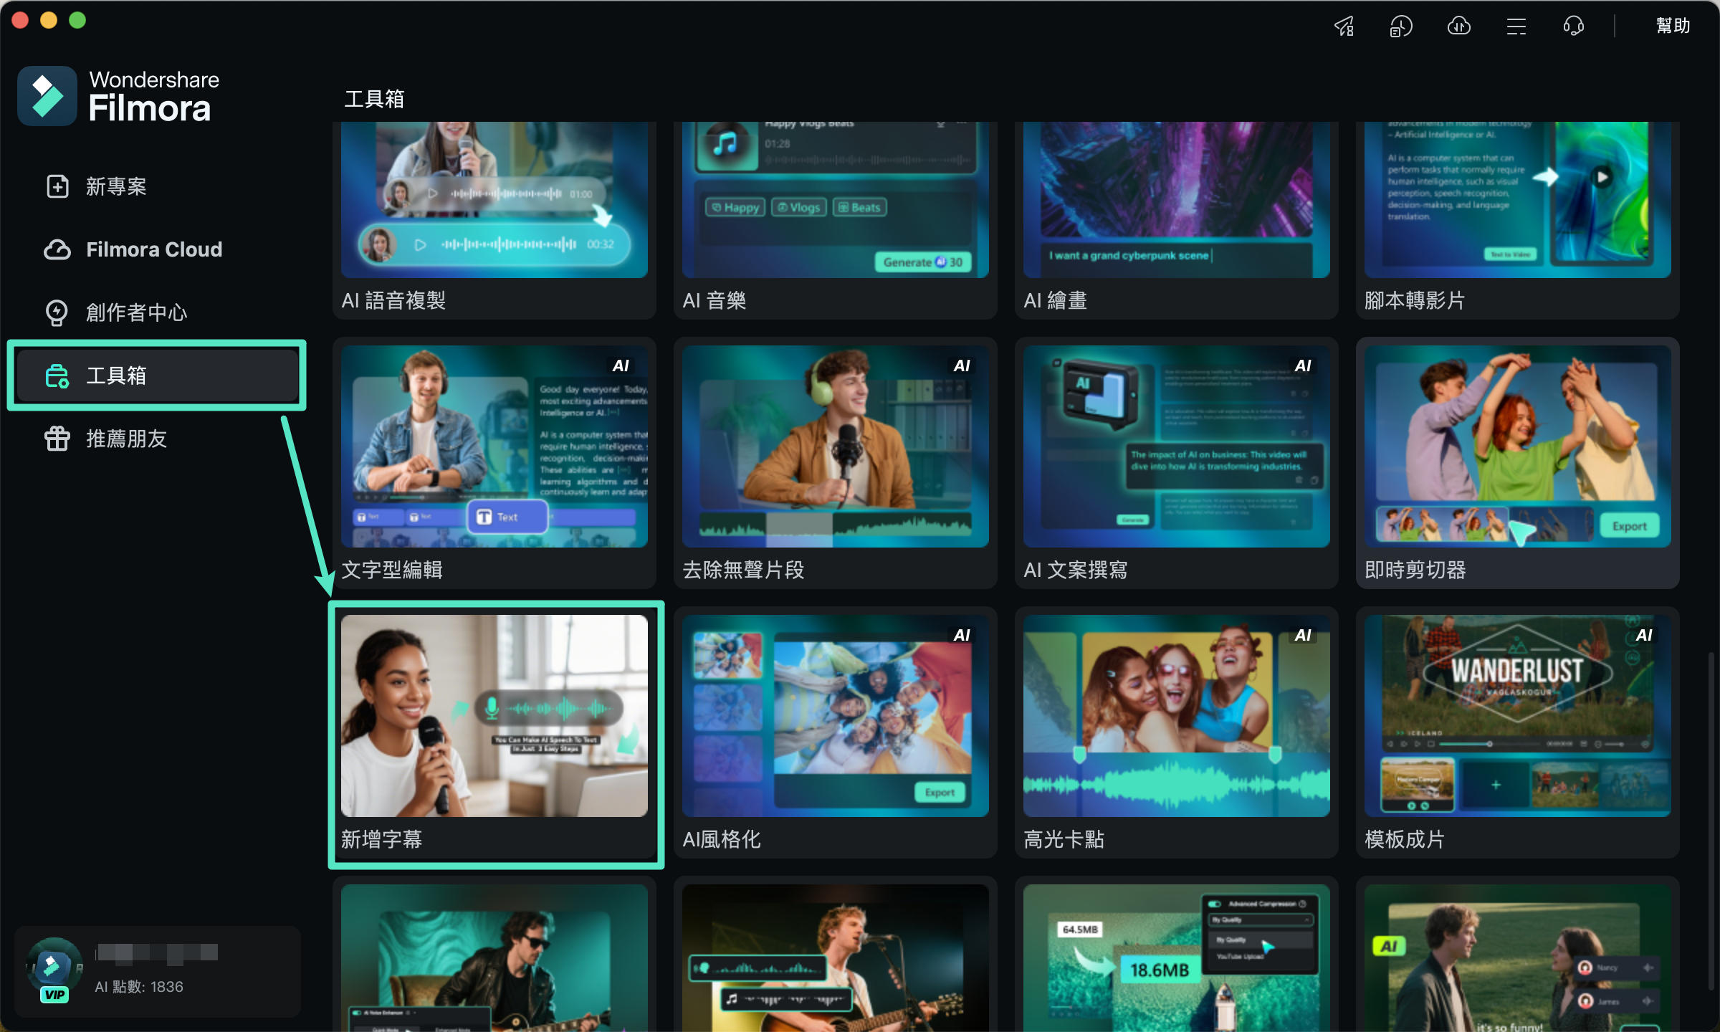The image size is (1720, 1032).
Task: Open the AI 繪畫 tool card
Action: (1177, 220)
